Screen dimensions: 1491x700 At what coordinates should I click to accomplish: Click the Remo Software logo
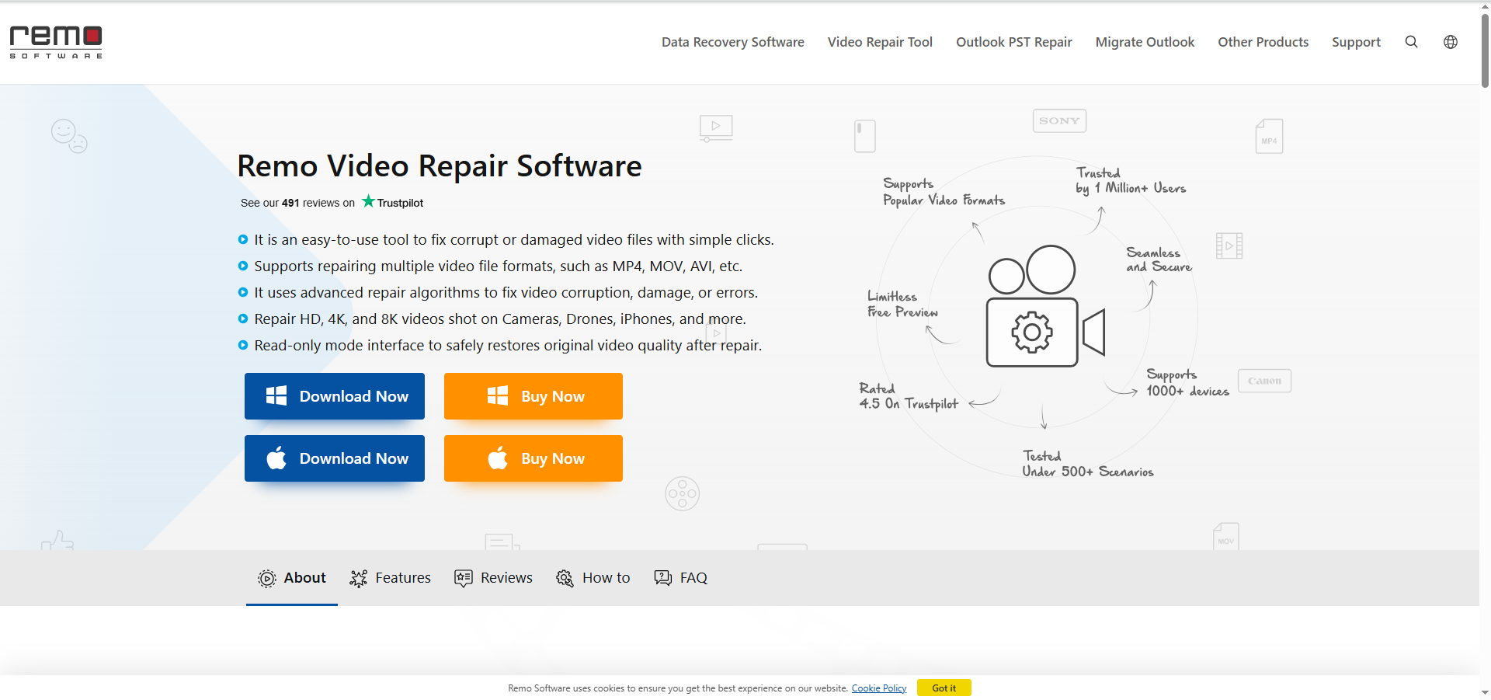(56, 42)
